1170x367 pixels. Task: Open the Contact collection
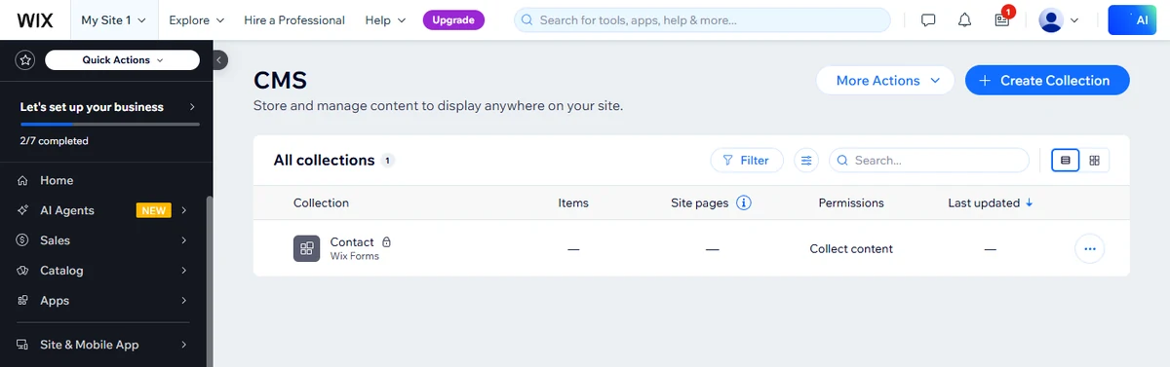[x=352, y=241]
